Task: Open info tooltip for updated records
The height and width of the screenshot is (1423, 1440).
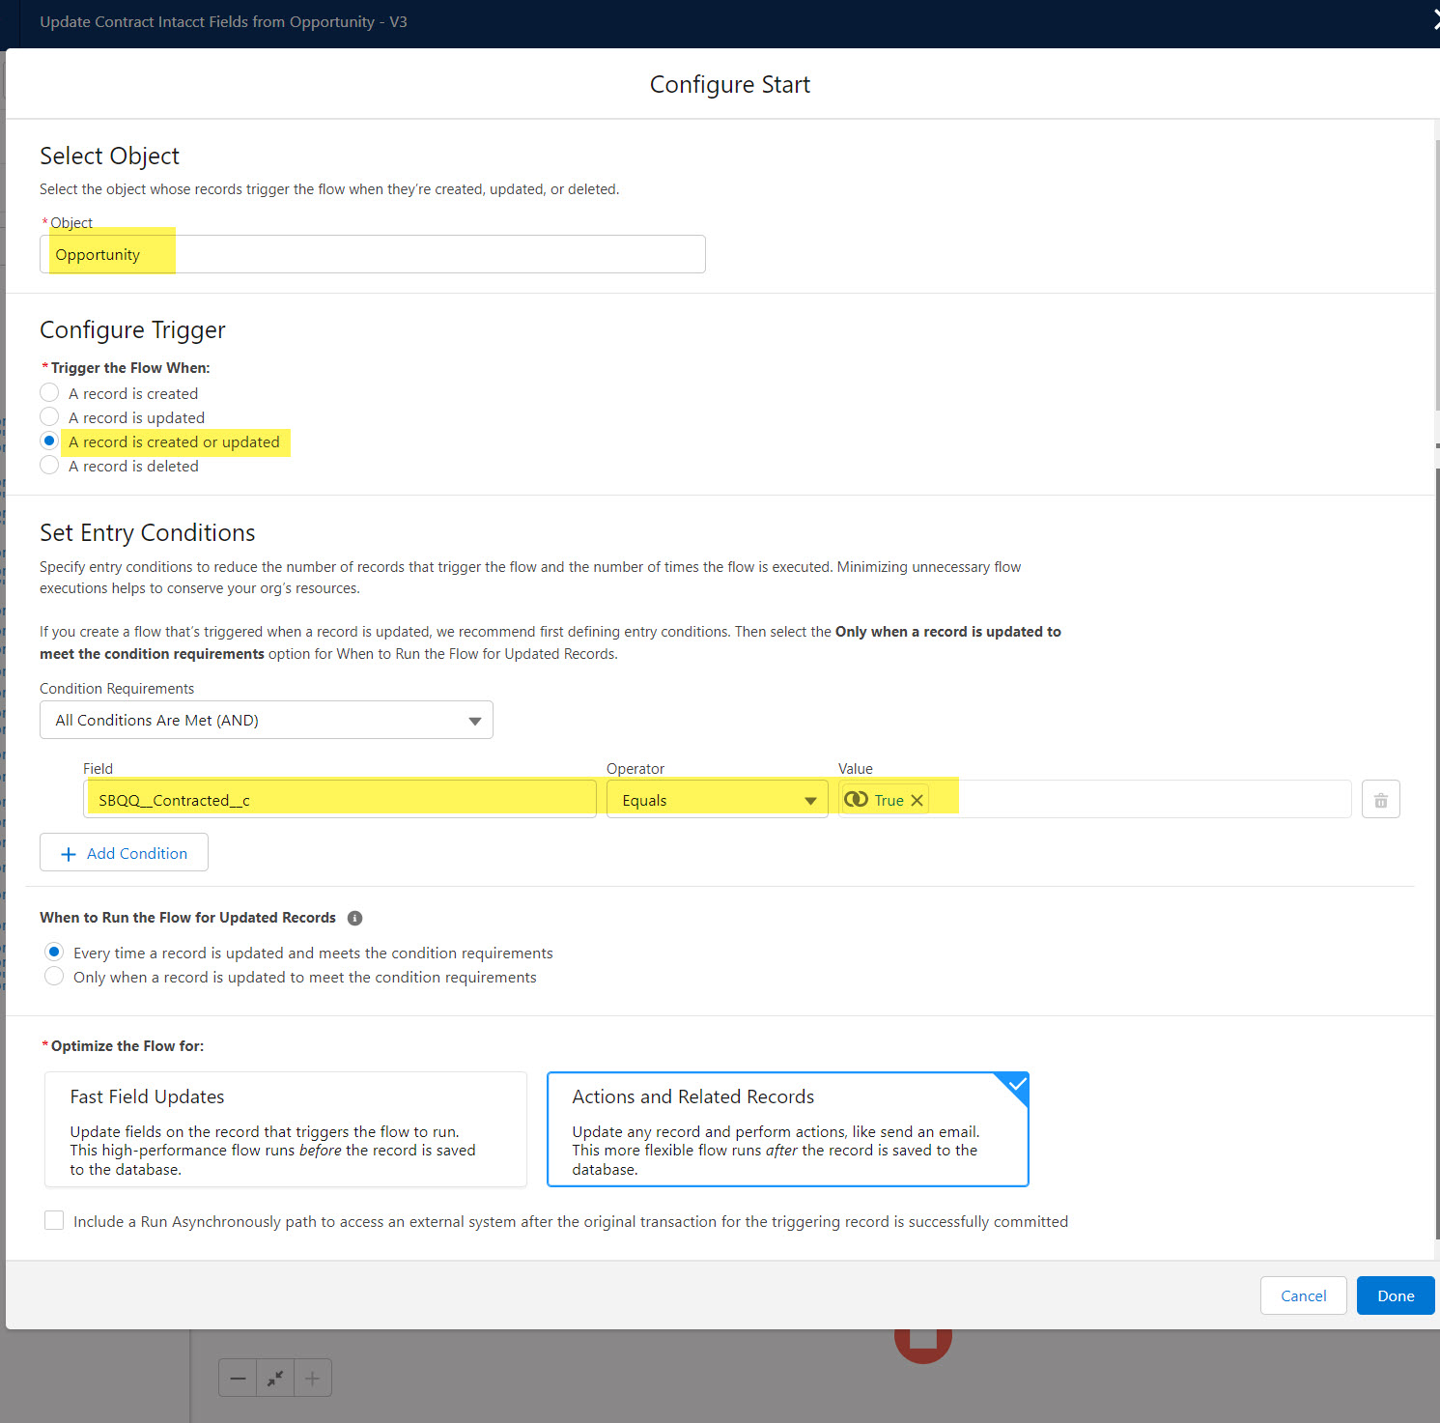Action: click(x=354, y=918)
